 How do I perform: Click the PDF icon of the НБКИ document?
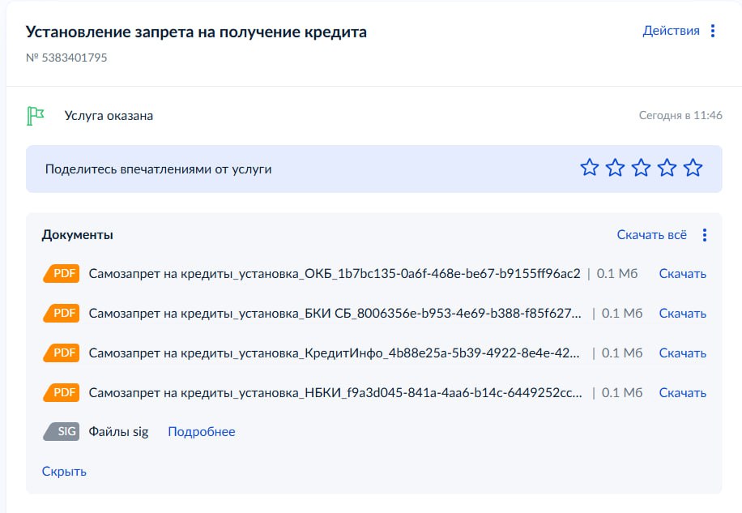click(62, 393)
